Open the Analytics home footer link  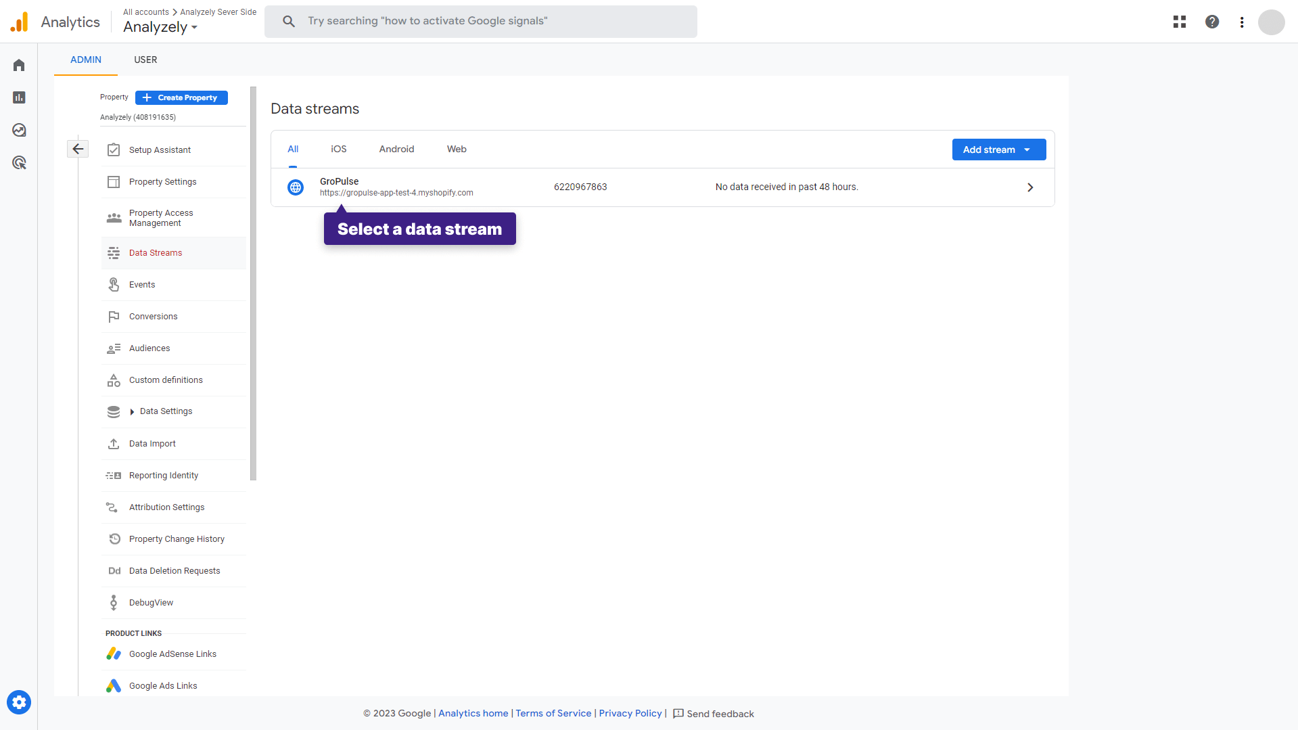point(473,713)
